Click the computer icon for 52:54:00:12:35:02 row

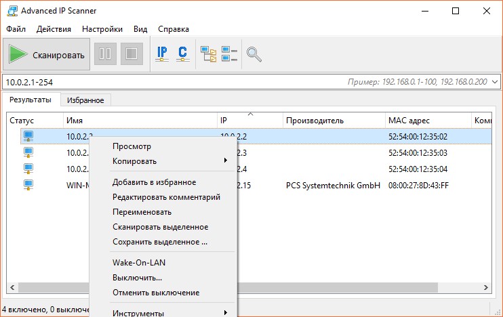tap(28, 136)
